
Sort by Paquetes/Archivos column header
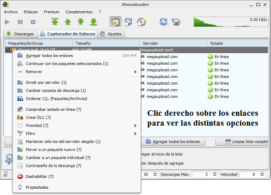coord(38,43)
